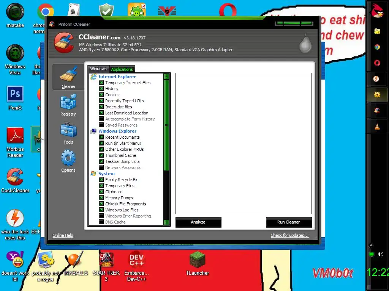This screenshot has height=291, width=389.
Task: Enable DNS Cache checkbox
Action: 101,222
